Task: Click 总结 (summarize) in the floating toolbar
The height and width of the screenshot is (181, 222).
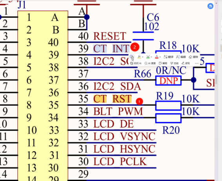Action: click(x=174, y=63)
